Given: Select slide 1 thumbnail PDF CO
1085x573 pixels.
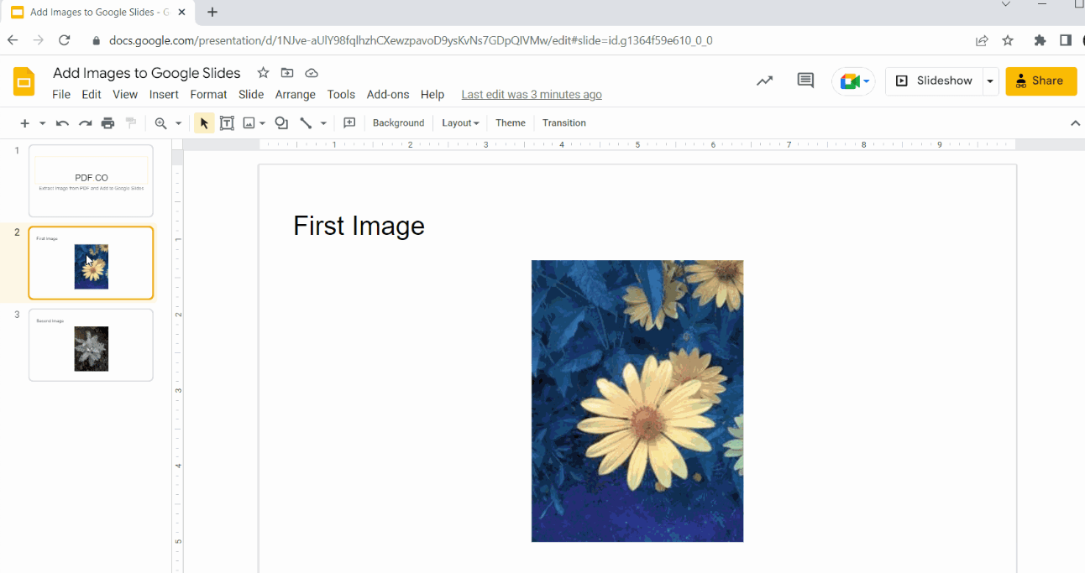Looking at the screenshot, I should coord(91,180).
